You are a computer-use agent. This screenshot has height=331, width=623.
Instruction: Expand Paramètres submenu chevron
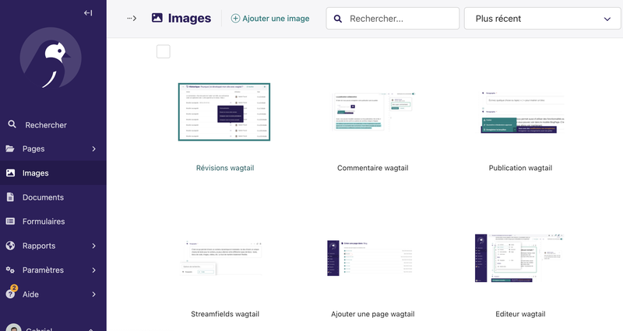(x=93, y=270)
